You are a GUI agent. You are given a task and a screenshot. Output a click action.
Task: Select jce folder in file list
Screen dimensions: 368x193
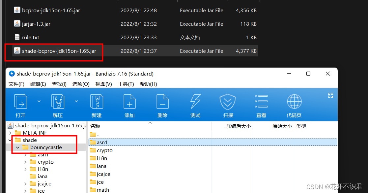[97, 182]
